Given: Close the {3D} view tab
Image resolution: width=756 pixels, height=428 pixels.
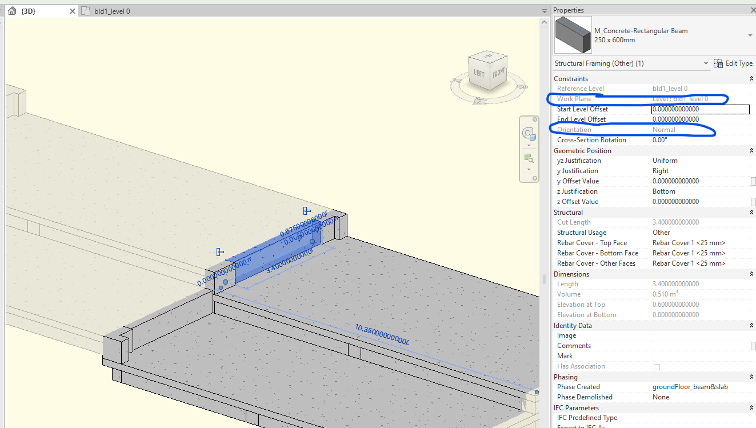Looking at the screenshot, I should (72, 11).
